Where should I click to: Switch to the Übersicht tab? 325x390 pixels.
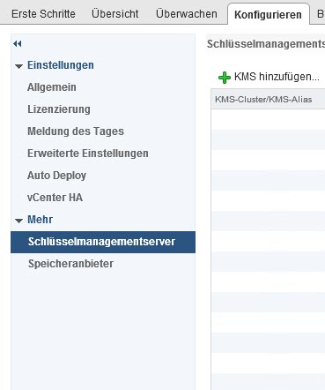(x=115, y=14)
